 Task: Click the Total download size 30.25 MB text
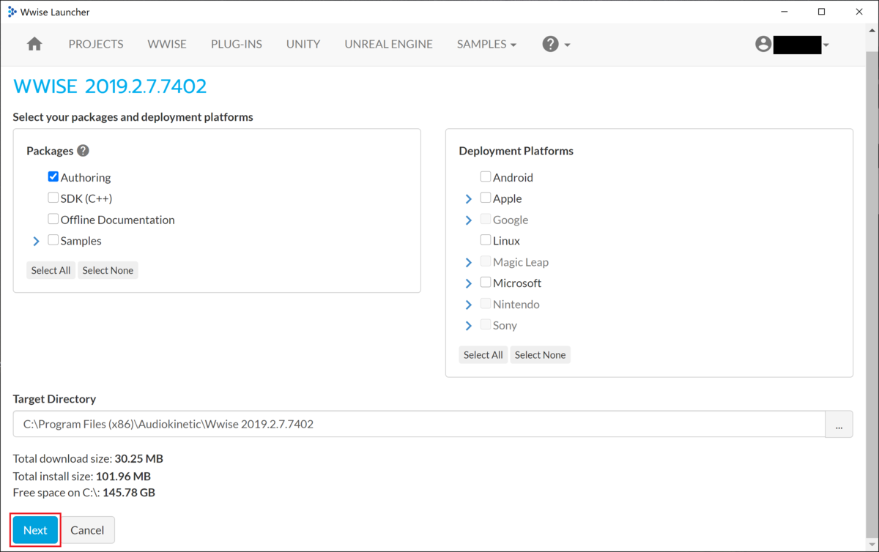(88, 459)
